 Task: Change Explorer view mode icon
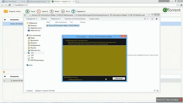tap(145, 19)
